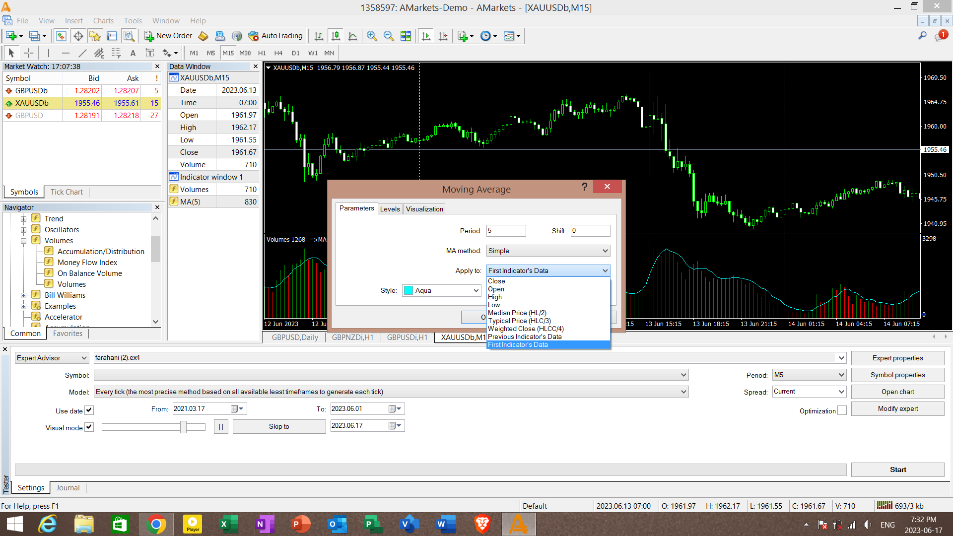
Task: Select the trendline drawing tool
Action: [82, 53]
